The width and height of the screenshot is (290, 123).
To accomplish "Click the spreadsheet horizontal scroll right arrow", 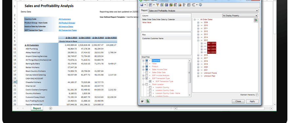I will click(271, 108).
